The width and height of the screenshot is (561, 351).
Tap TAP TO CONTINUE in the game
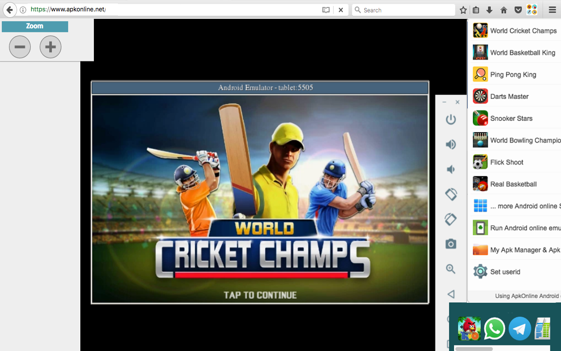[x=260, y=295]
